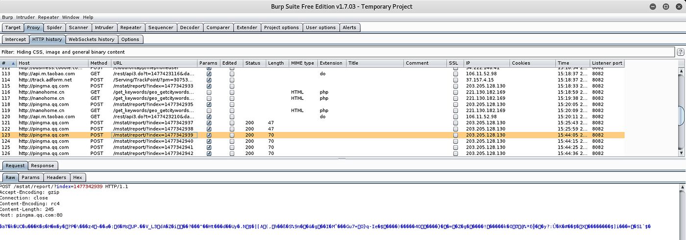Sort by the Status column header
The image size is (686, 240).
point(255,63)
